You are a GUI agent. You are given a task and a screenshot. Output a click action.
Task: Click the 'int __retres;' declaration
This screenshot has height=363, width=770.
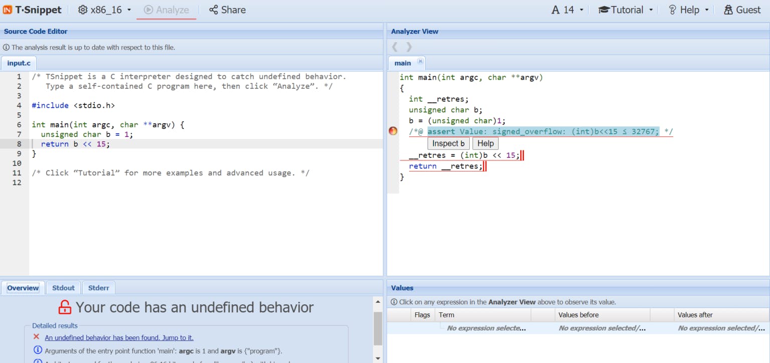(439, 99)
